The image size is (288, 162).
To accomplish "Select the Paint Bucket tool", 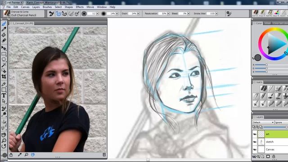I will pos(4,35).
